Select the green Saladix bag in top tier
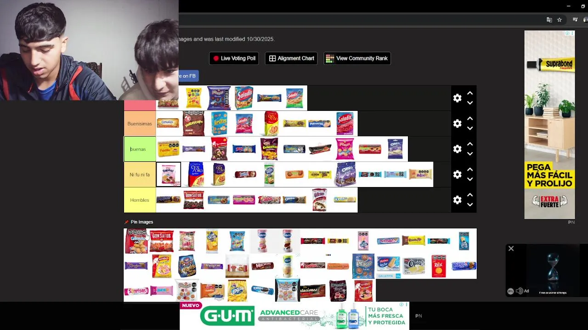 point(294,98)
